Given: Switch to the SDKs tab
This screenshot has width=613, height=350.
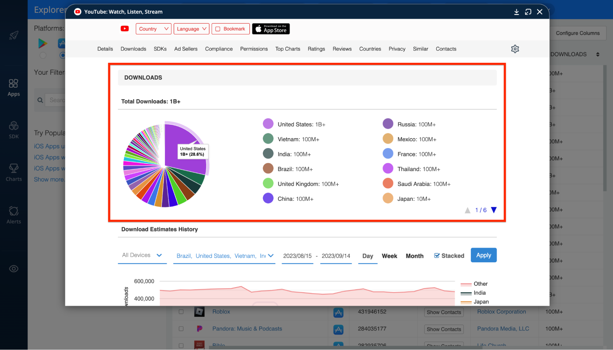Looking at the screenshot, I should click(x=160, y=49).
